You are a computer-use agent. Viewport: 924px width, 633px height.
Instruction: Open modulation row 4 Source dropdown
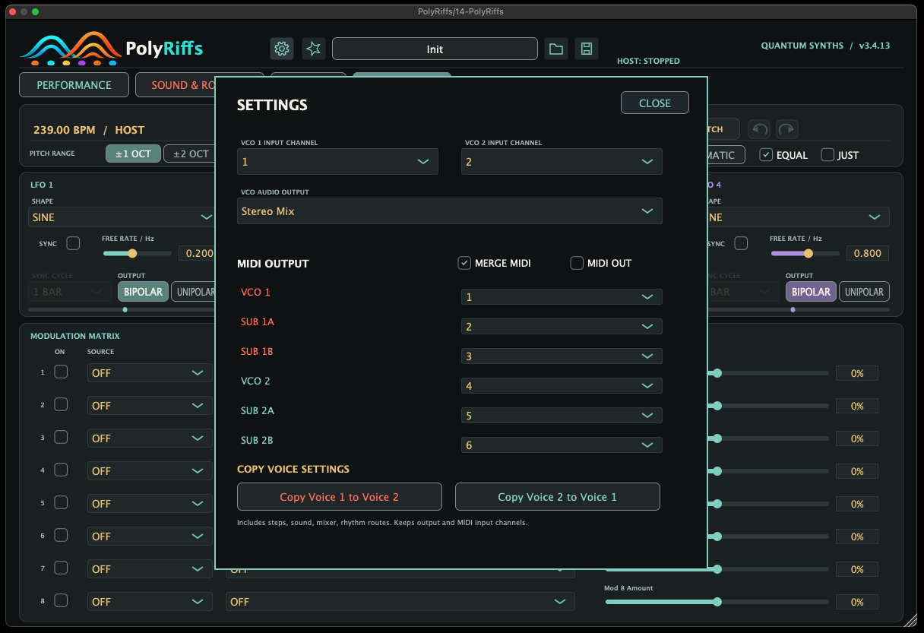point(150,470)
